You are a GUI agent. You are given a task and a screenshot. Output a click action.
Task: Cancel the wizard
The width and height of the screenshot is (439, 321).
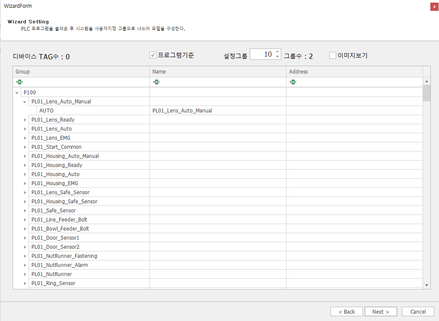[418, 311]
